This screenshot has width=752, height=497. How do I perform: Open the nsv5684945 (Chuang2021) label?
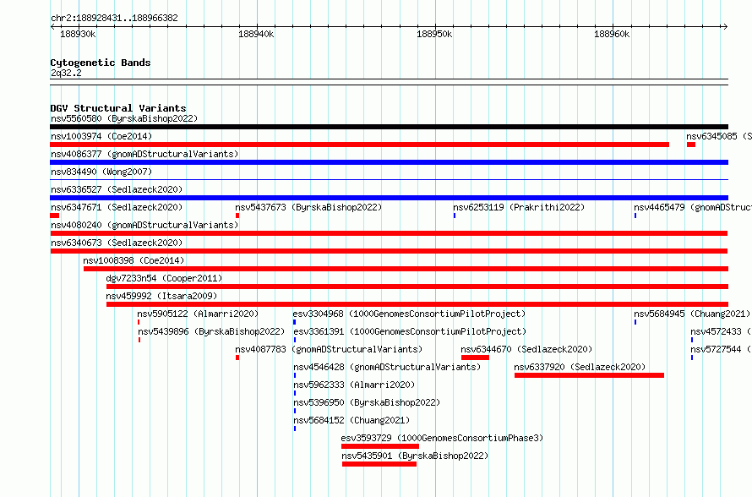692,314
